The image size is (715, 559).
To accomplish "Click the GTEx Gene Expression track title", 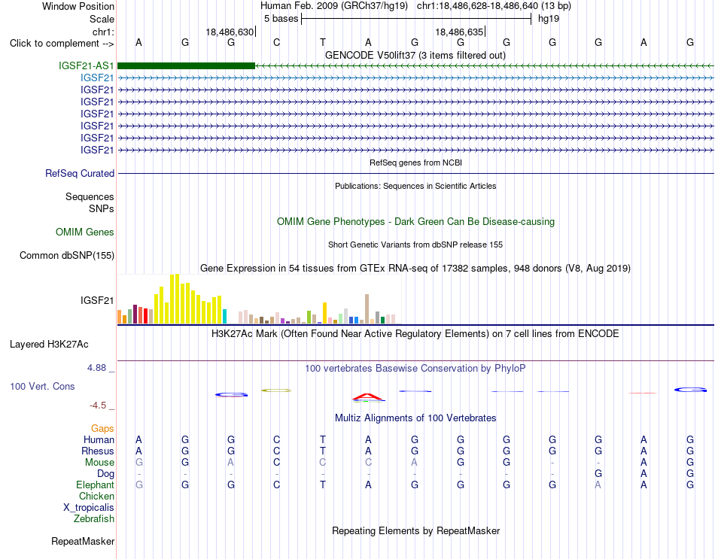I will (x=415, y=268).
